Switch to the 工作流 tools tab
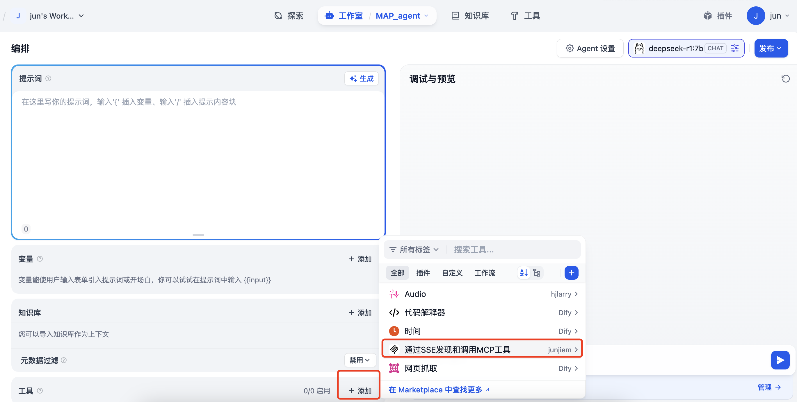797x402 pixels. point(485,273)
